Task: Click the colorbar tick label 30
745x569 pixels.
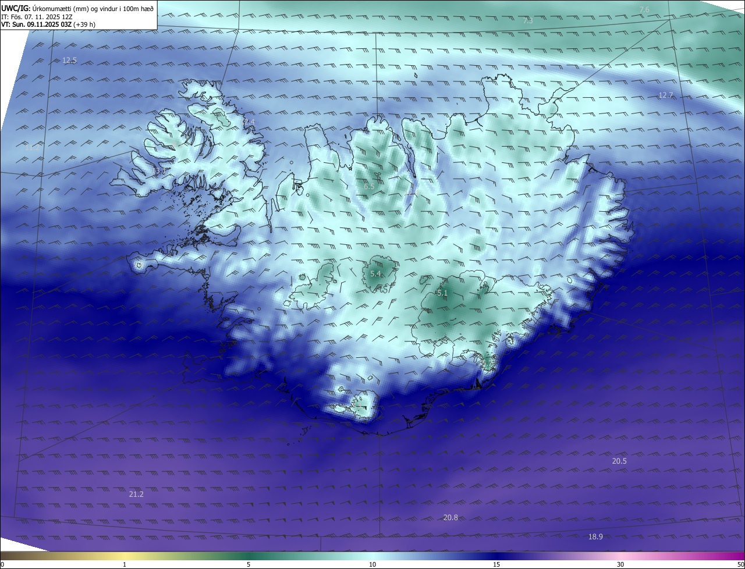Action: pos(620,564)
